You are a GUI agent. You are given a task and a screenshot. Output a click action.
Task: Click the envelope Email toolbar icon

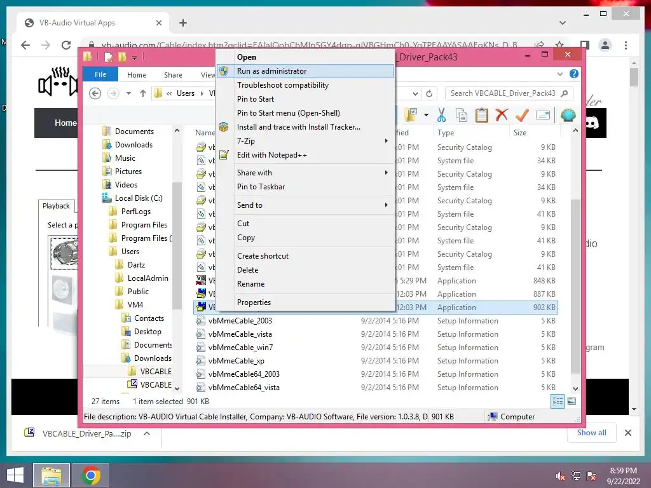click(543, 115)
